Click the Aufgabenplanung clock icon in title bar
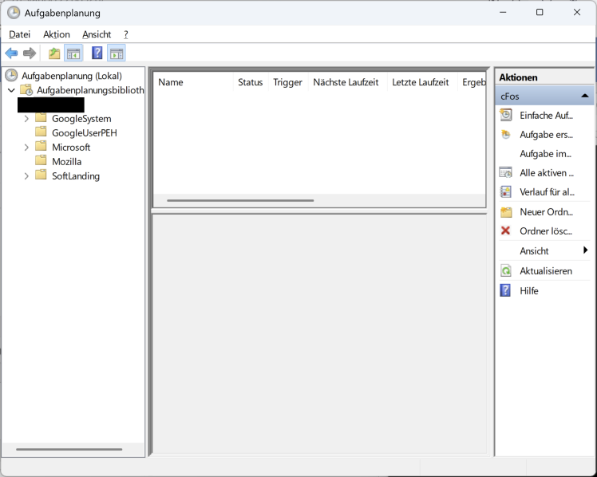Screen dimensions: 597x477 14,13
